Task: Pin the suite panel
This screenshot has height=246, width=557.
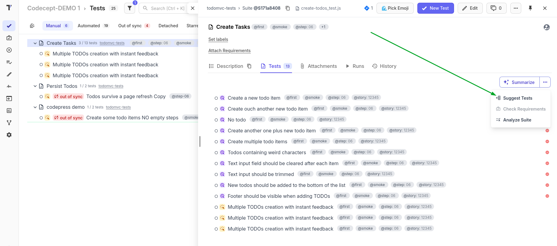Action: point(530,8)
